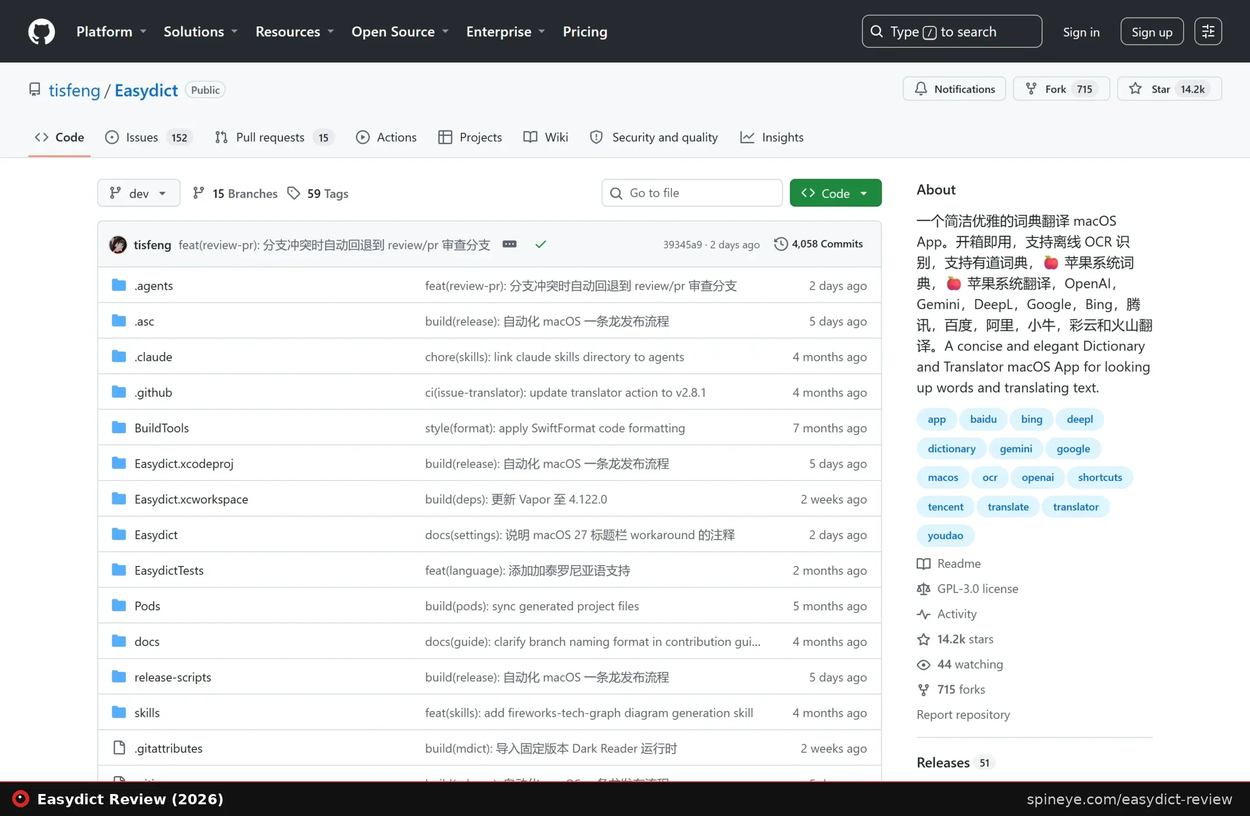The image size is (1250, 816).
Task: Click the Go to file field
Action: click(x=692, y=193)
